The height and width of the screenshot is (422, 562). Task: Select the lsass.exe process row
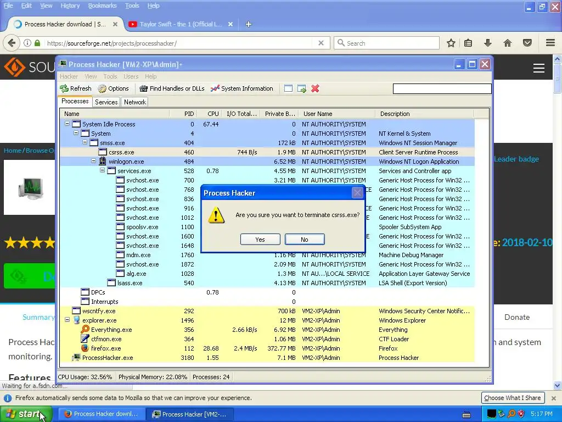267,283
